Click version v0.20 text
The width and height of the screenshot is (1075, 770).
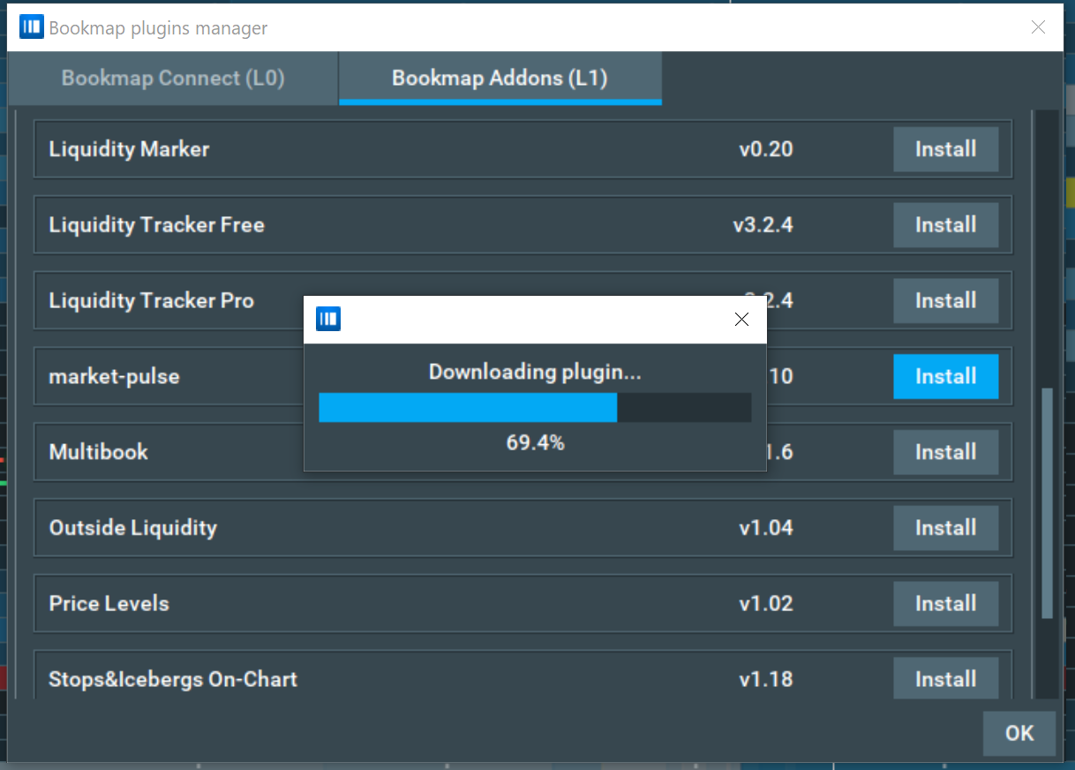pyautogui.click(x=766, y=149)
